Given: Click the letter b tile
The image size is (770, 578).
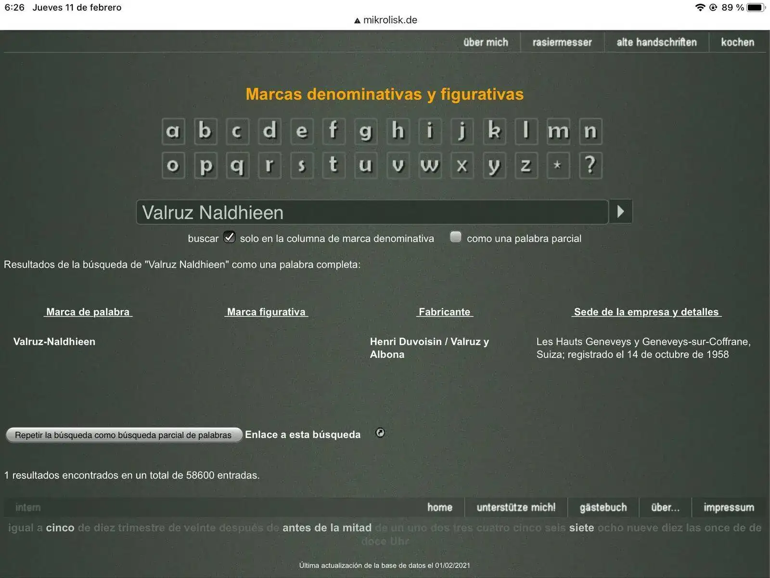Looking at the screenshot, I should 205,131.
